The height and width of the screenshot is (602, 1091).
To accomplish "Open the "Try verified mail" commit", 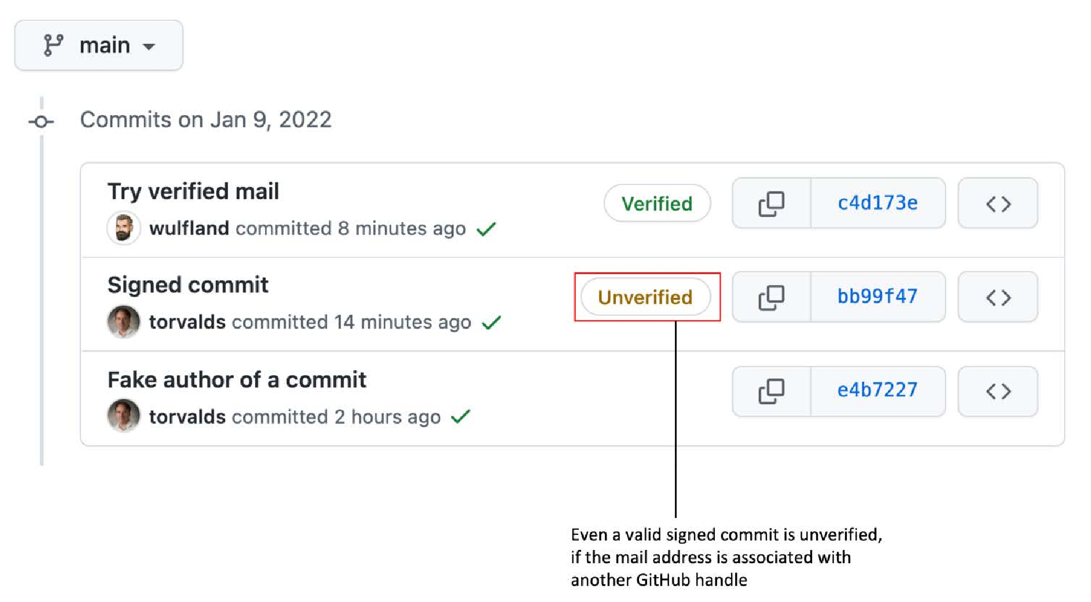I will [x=193, y=191].
